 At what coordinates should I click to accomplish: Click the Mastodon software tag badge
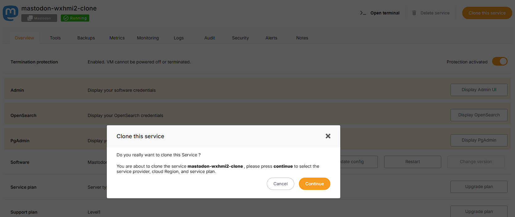[39, 18]
